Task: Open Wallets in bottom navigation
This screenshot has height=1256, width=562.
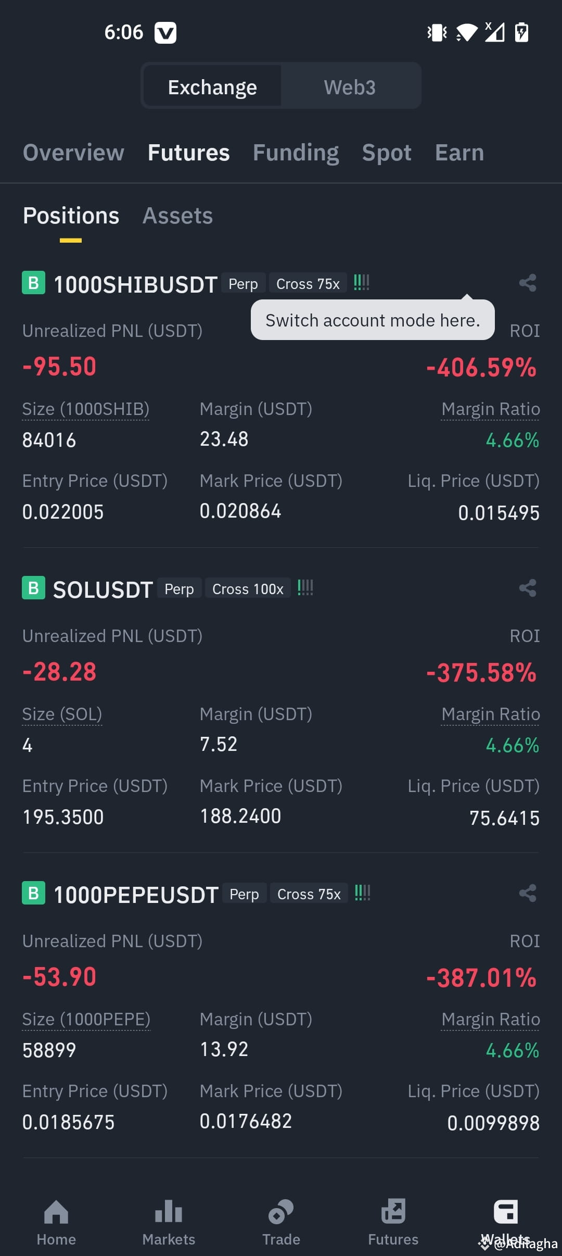Action: pyautogui.click(x=506, y=1223)
